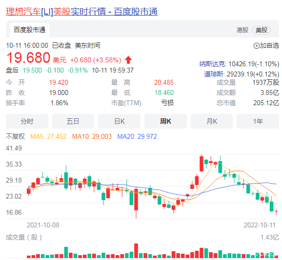Open the 理想汽车 美股实时行情 title link
This screenshot has width=282, height=260.
(81, 12)
